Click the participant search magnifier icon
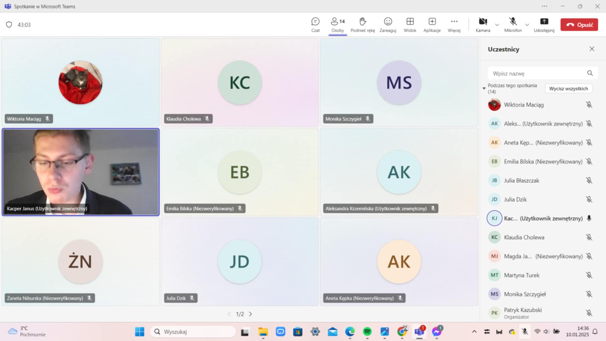The height and width of the screenshot is (341, 606). (590, 73)
